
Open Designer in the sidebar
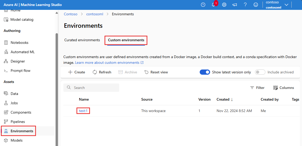[x=18, y=61]
